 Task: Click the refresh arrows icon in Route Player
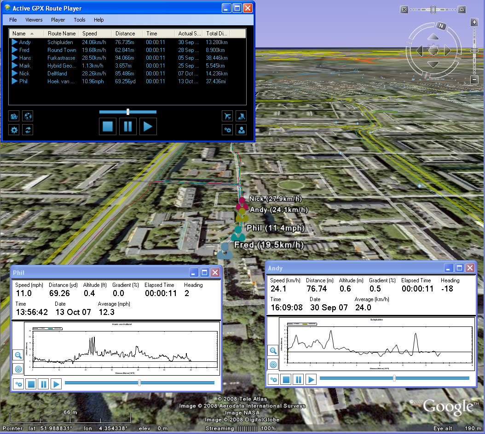pyautogui.click(x=28, y=130)
